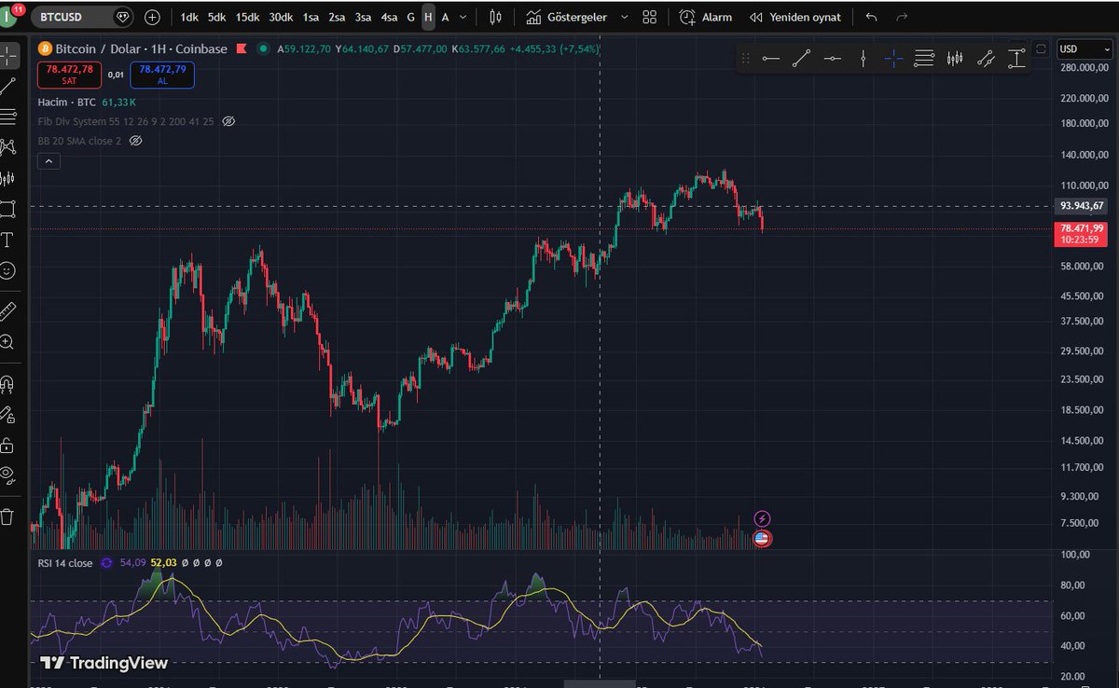The height and width of the screenshot is (688, 1119).
Task: Show the hidden BB 20 SMA indicator
Action: (135, 141)
